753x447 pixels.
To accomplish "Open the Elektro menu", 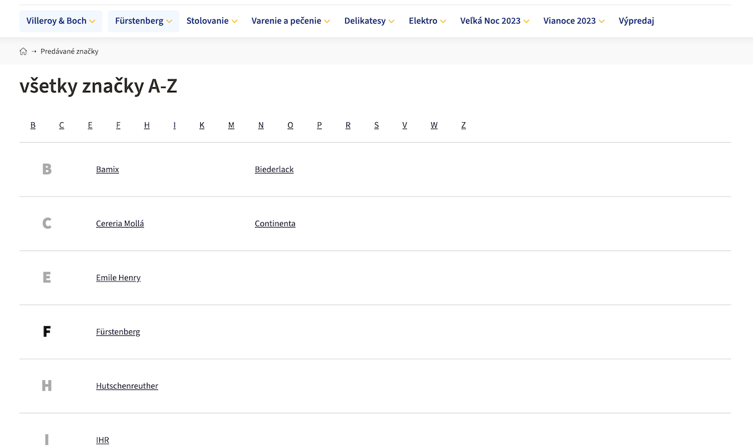I will 427,21.
